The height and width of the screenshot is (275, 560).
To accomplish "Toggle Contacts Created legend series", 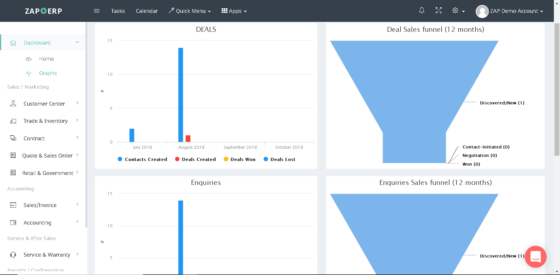I will tap(142, 159).
